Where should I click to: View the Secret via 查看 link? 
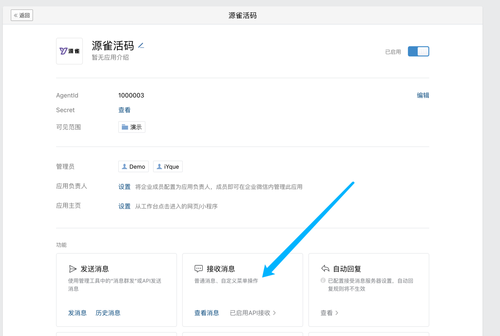pos(124,110)
